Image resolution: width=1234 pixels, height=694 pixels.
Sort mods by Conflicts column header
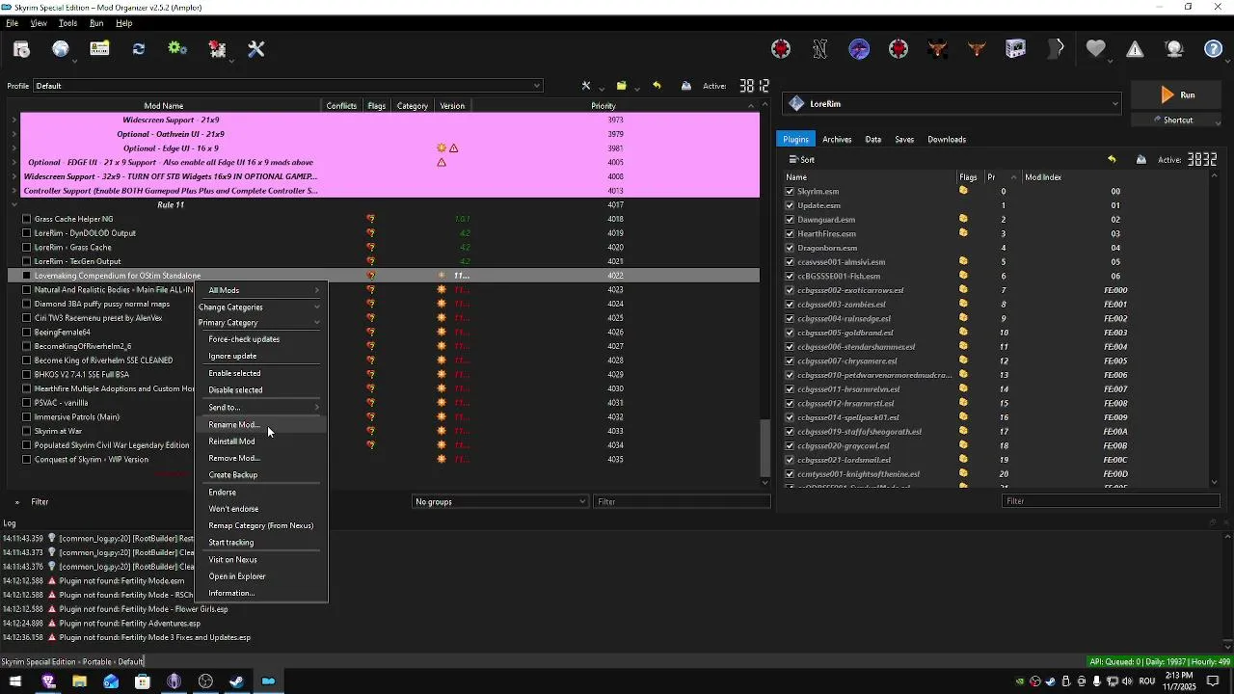(342, 106)
